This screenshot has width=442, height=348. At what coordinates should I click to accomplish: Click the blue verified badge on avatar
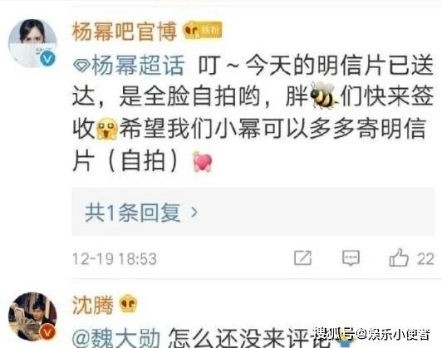point(47,59)
